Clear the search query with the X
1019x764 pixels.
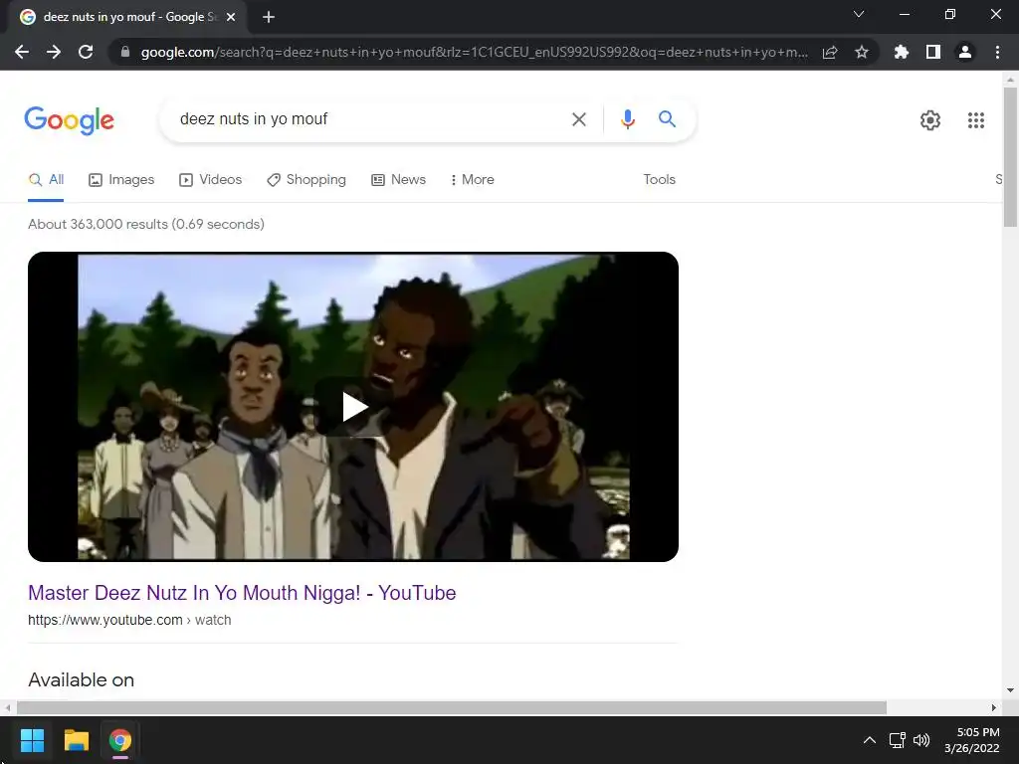pyautogui.click(x=578, y=119)
